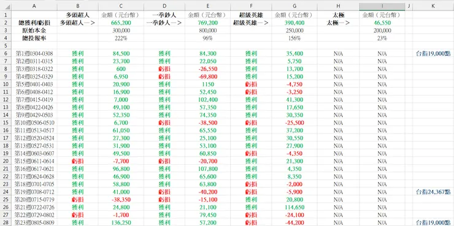The width and height of the screenshot is (454, 226).
Task: Click loss cell -4,750
Action: [x=294, y=84]
